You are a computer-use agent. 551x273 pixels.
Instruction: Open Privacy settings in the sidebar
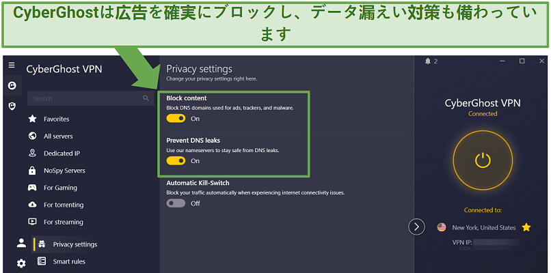(75, 244)
